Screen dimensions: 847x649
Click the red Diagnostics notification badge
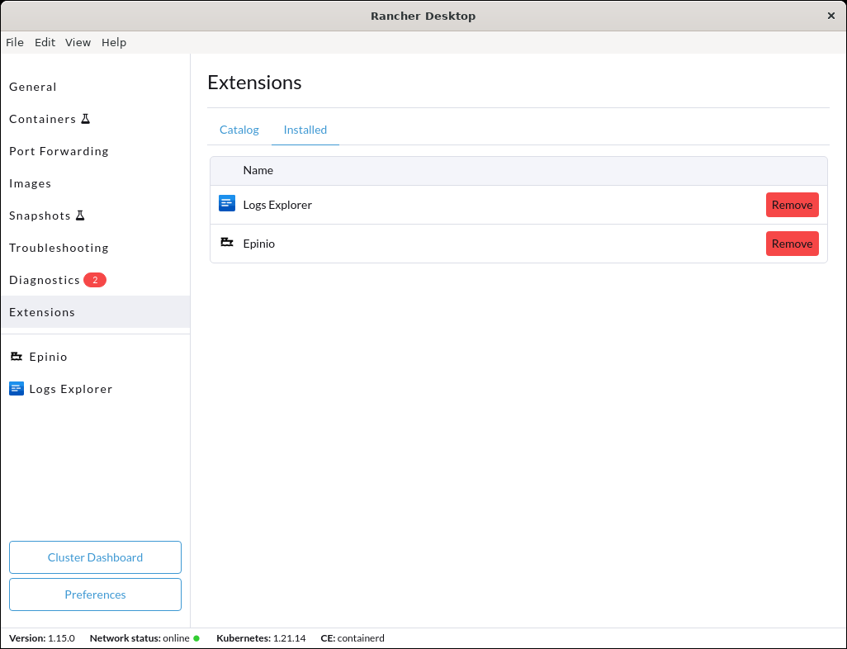pyautogui.click(x=95, y=280)
